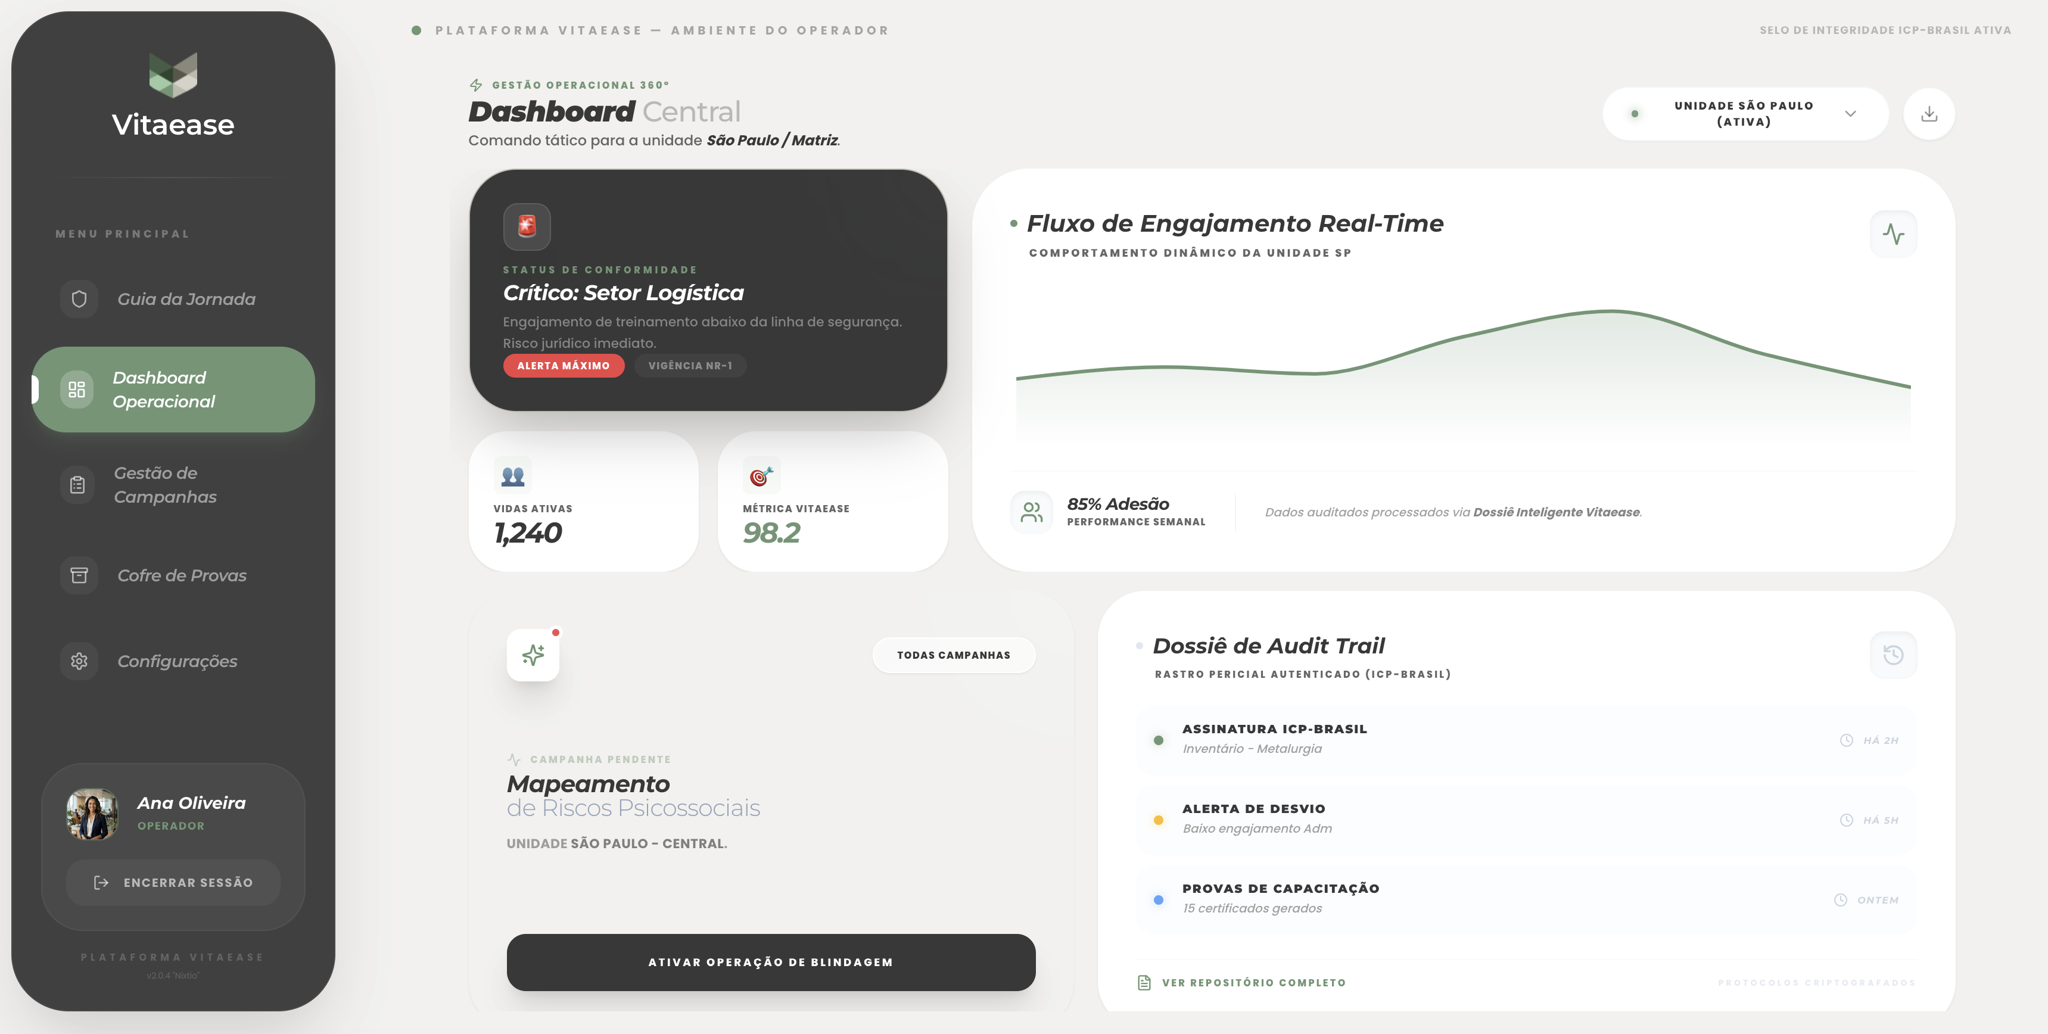Screen dimensions: 2048x1034
Task: Click the target icon above Métrica Vitaease
Action: click(761, 475)
